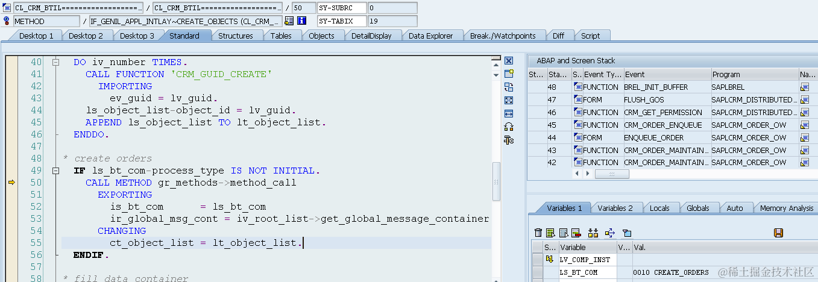Save variables with the orange diskette icon
The height and width of the screenshot is (282, 818).
pos(778,233)
